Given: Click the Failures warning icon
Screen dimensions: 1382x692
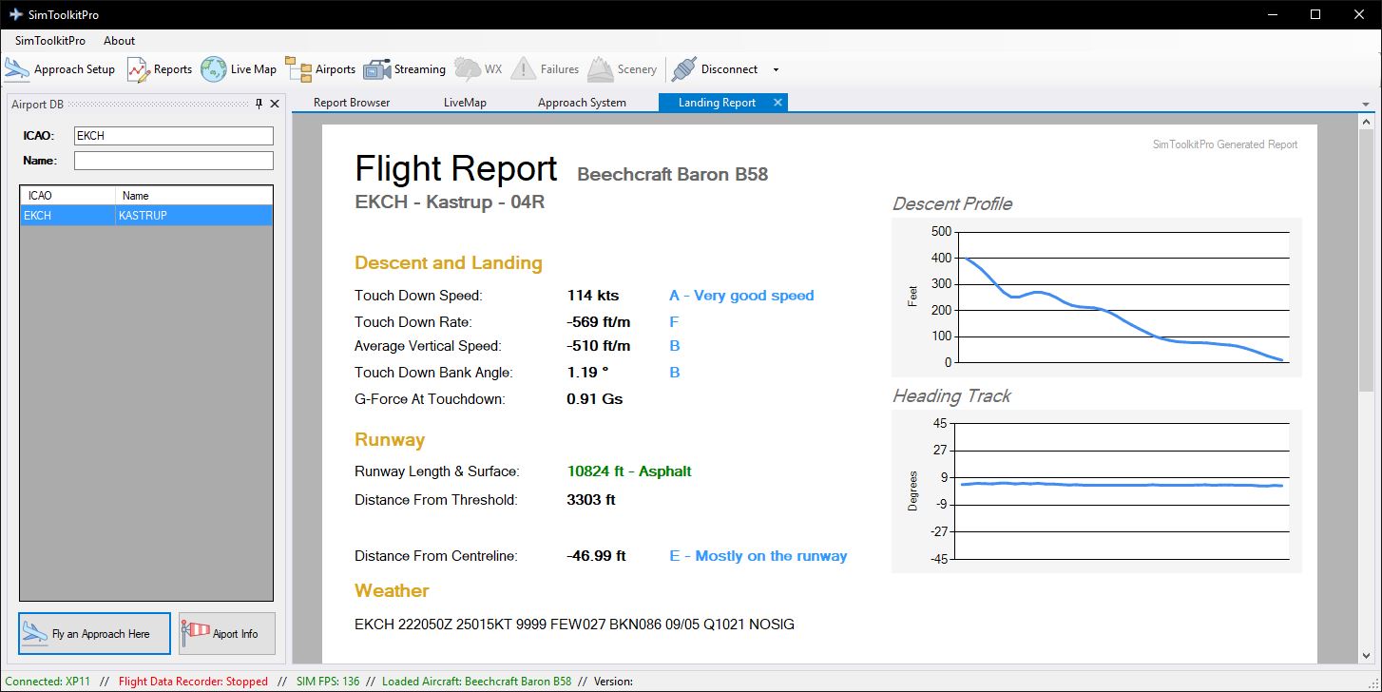Looking at the screenshot, I should click(523, 69).
